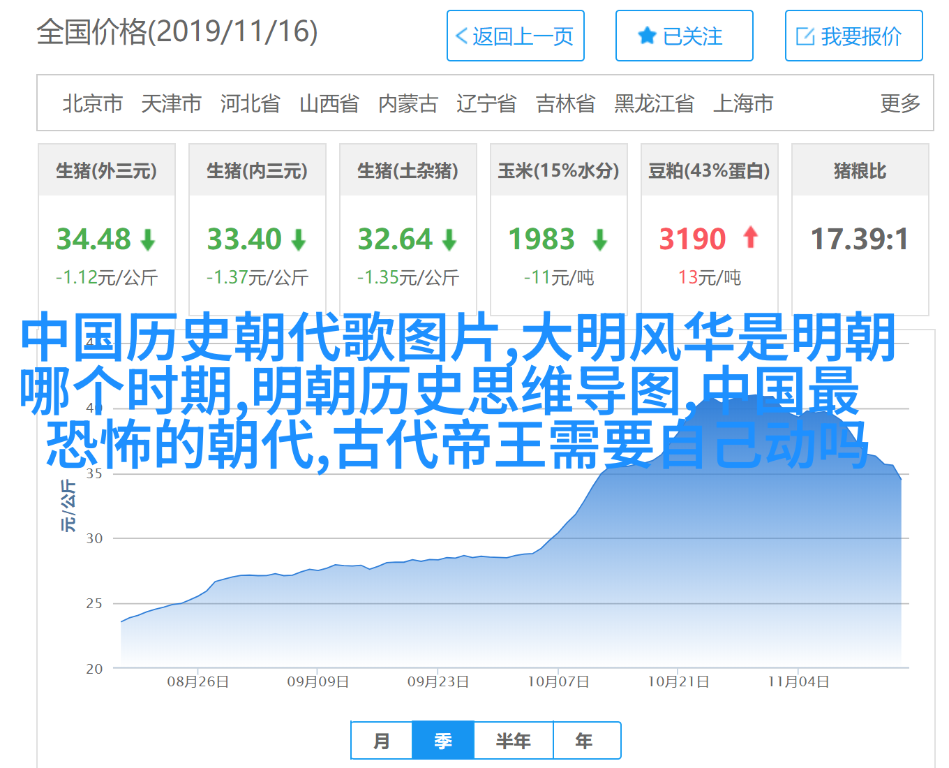The image size is (949, 768).
Task: Click the down arrow next to 32.64
Action: click(449, 240)
